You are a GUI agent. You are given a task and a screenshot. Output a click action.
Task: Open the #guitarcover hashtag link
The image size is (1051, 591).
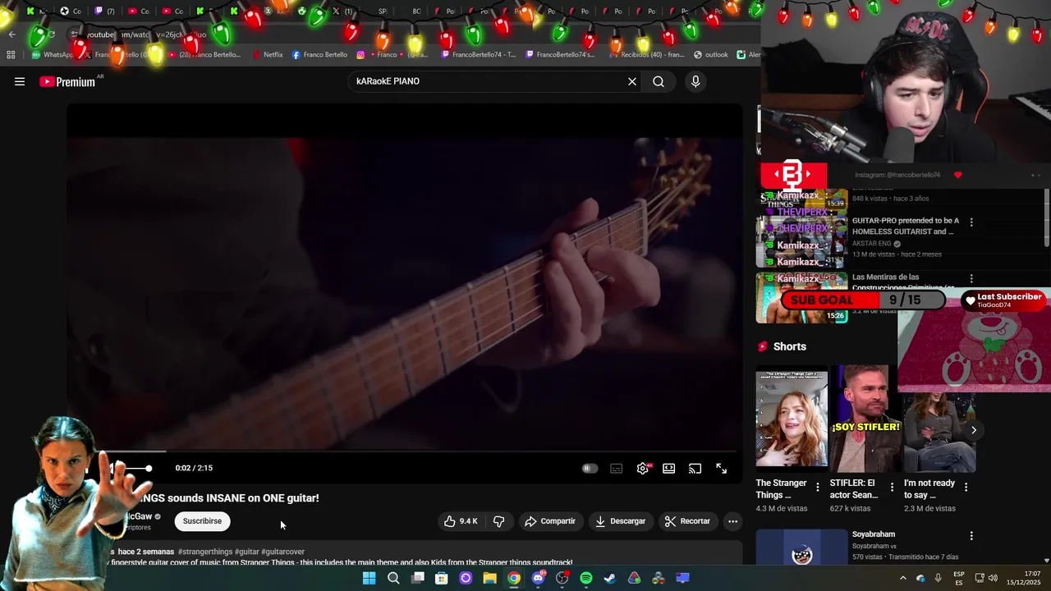[282, 552]
